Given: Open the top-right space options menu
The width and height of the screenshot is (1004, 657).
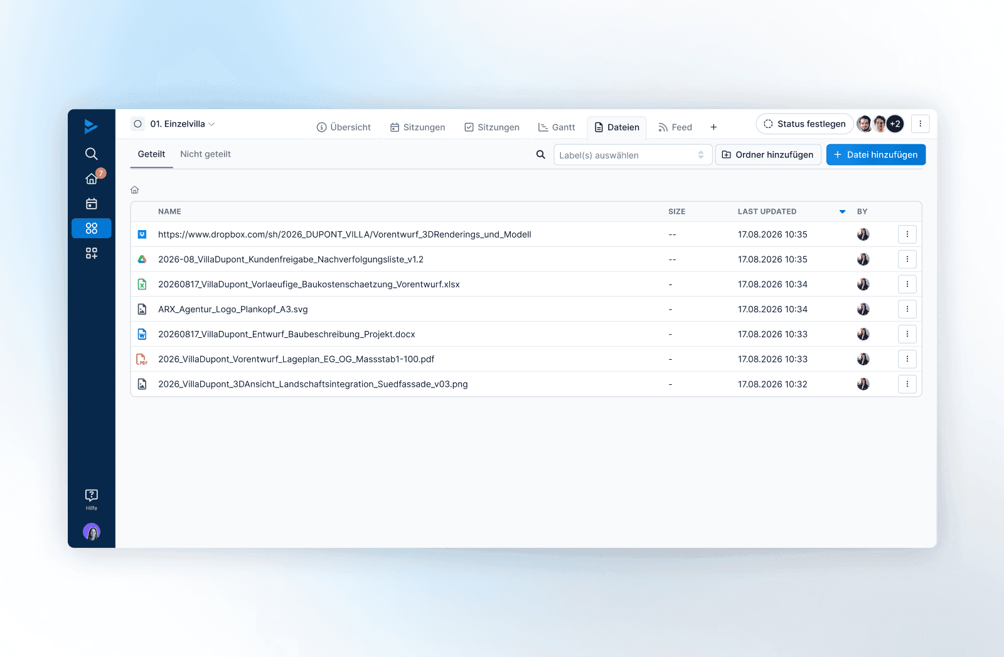Looking at the screenshot, I should 921,124.
